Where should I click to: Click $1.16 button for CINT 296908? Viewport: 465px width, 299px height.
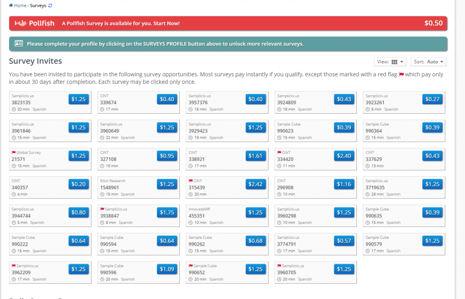[x=344, y=184]
